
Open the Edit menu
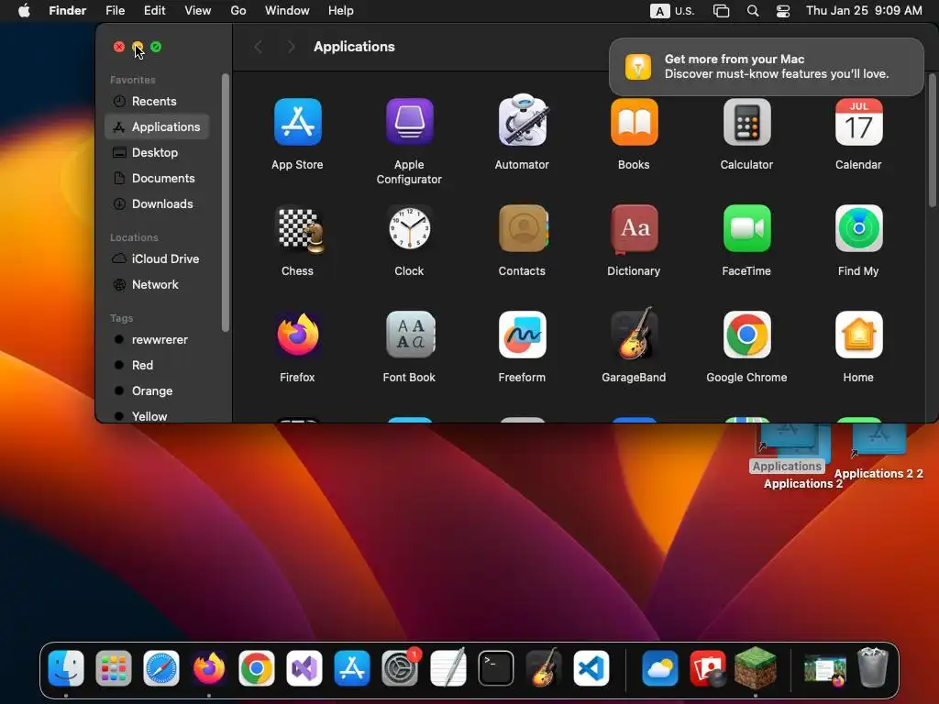tap(154, 11)
